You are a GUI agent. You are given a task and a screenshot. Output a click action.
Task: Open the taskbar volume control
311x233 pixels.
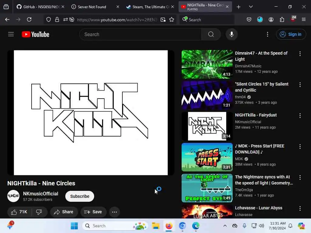tap(261, 226)
